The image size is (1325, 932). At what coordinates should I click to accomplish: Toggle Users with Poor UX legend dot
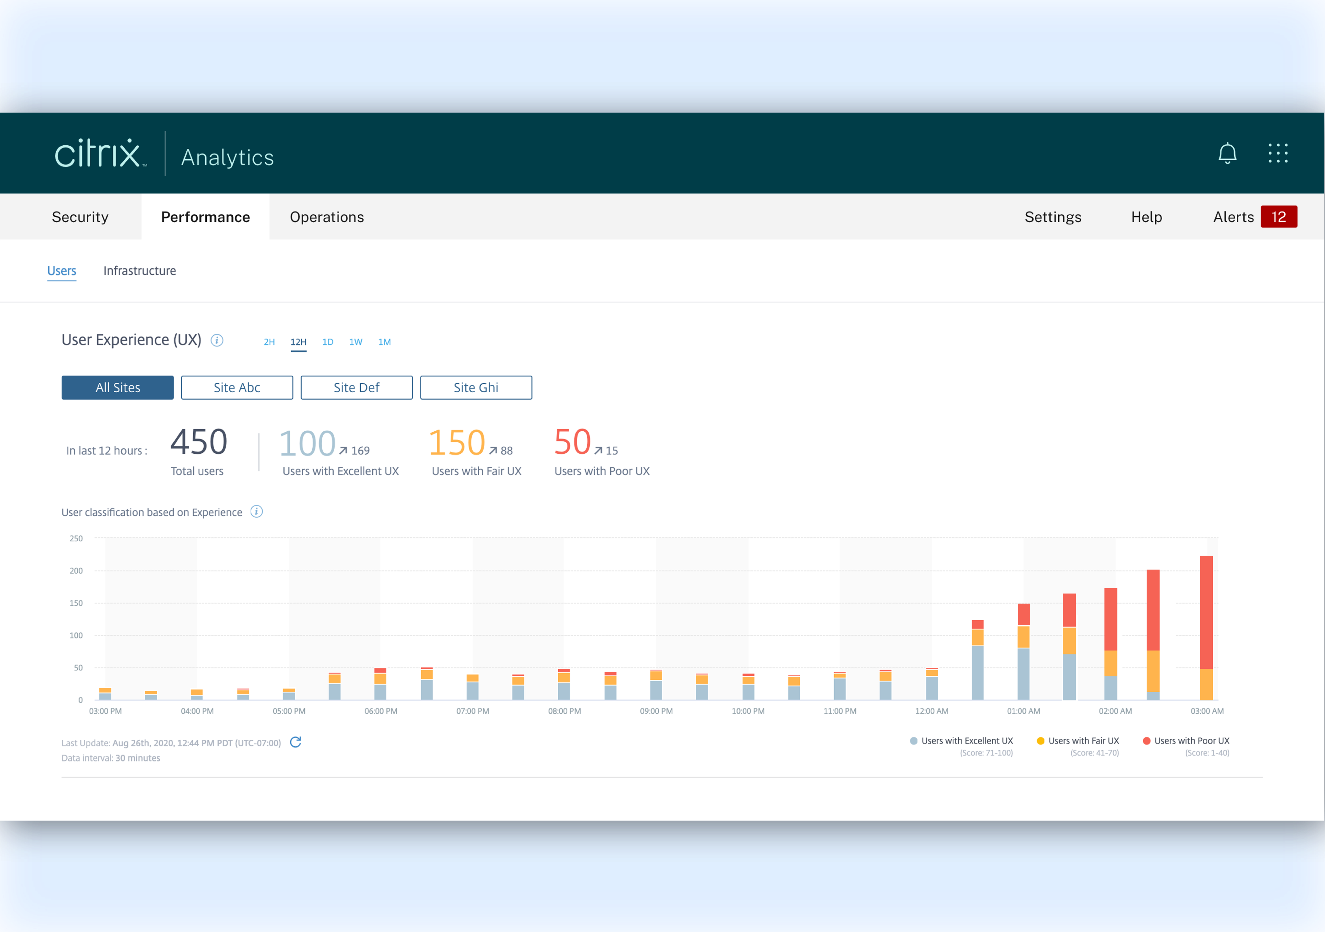(x=1147, y=741)
